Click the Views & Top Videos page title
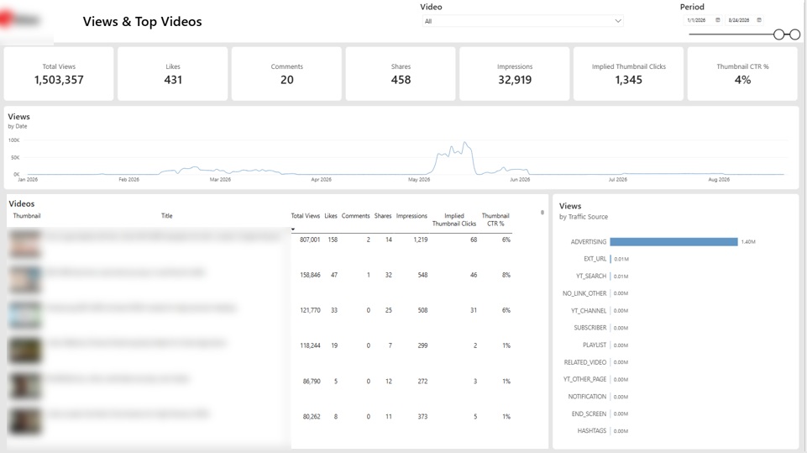807x453 pixels. [142, 22]
